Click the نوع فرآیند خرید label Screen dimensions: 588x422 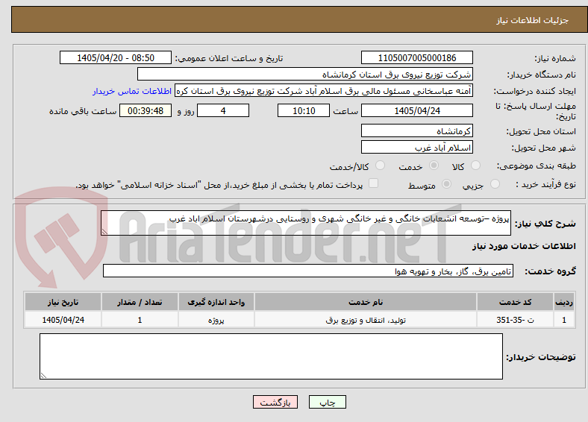545,184
